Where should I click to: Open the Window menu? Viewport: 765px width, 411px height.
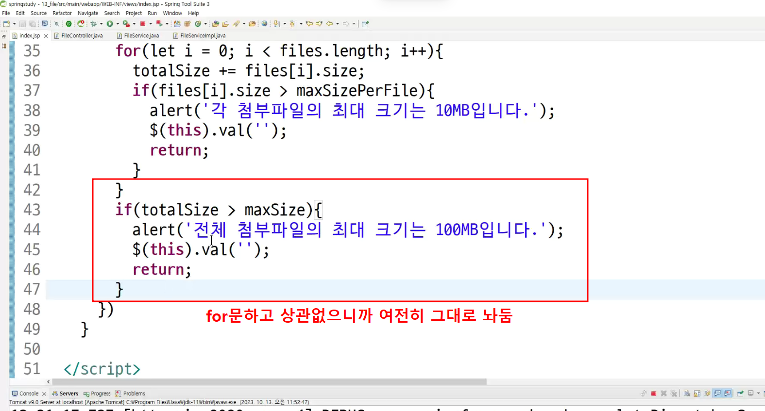pyautogui.click(x=172, y=13)
